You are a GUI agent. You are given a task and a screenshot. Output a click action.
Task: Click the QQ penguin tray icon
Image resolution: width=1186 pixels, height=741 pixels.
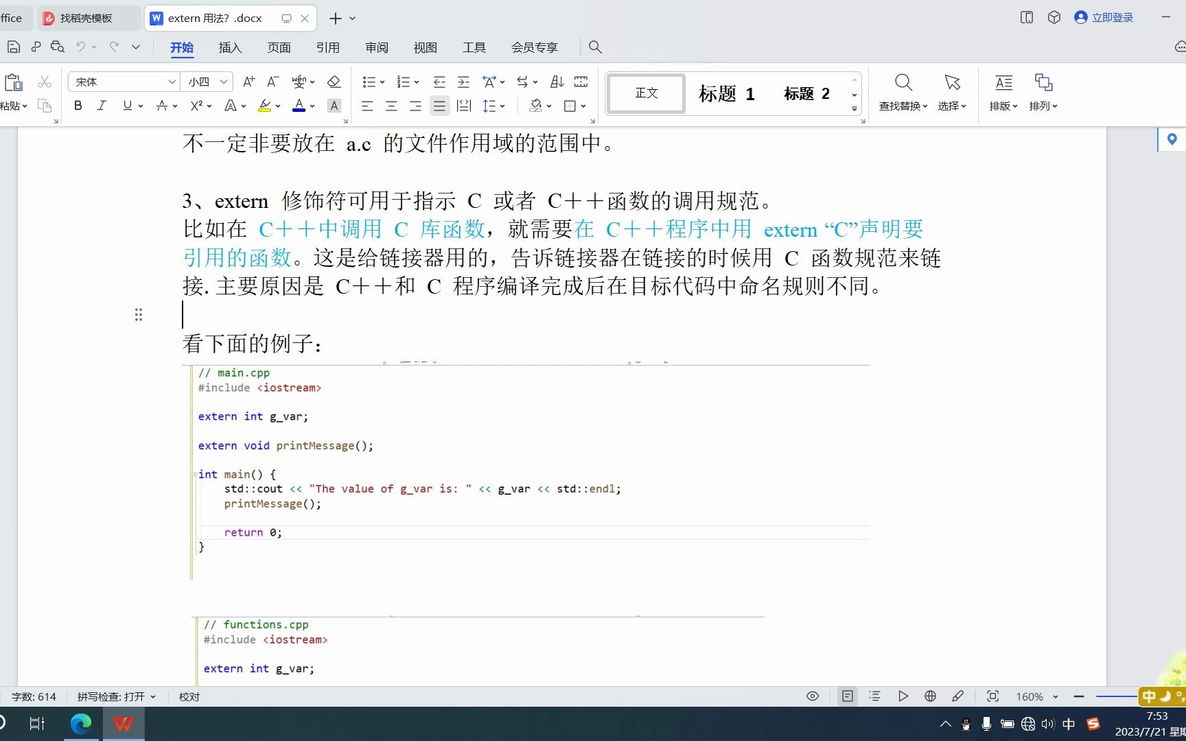[966, 724]
